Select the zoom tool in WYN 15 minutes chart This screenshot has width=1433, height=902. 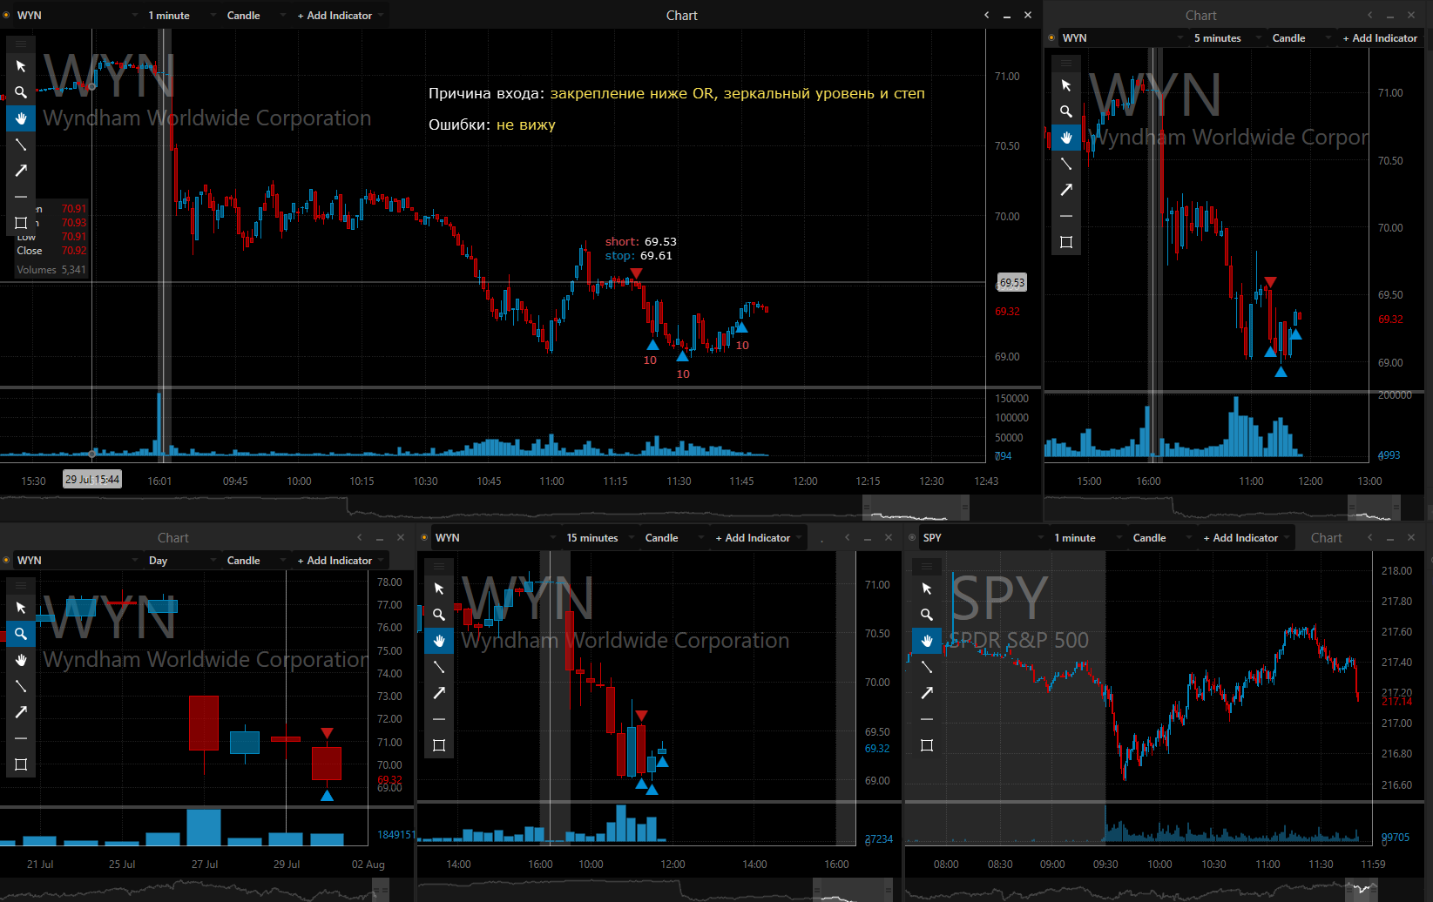[x=439, y=615]
